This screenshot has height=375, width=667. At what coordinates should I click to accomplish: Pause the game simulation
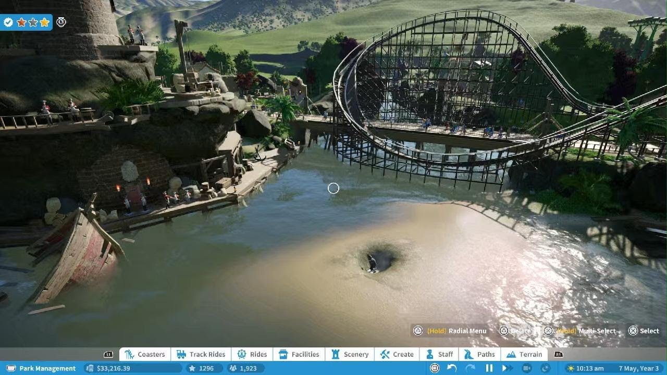(489, 368)
